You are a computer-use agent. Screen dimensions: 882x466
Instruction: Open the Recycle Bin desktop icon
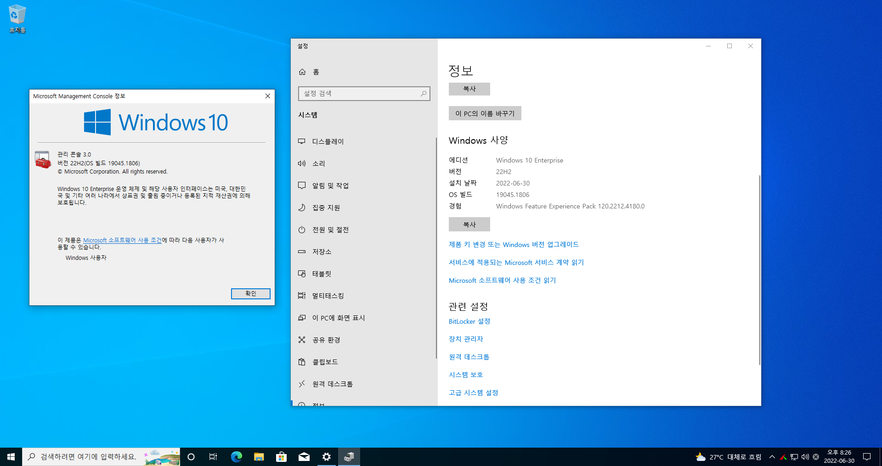click(x=17, y=19)
